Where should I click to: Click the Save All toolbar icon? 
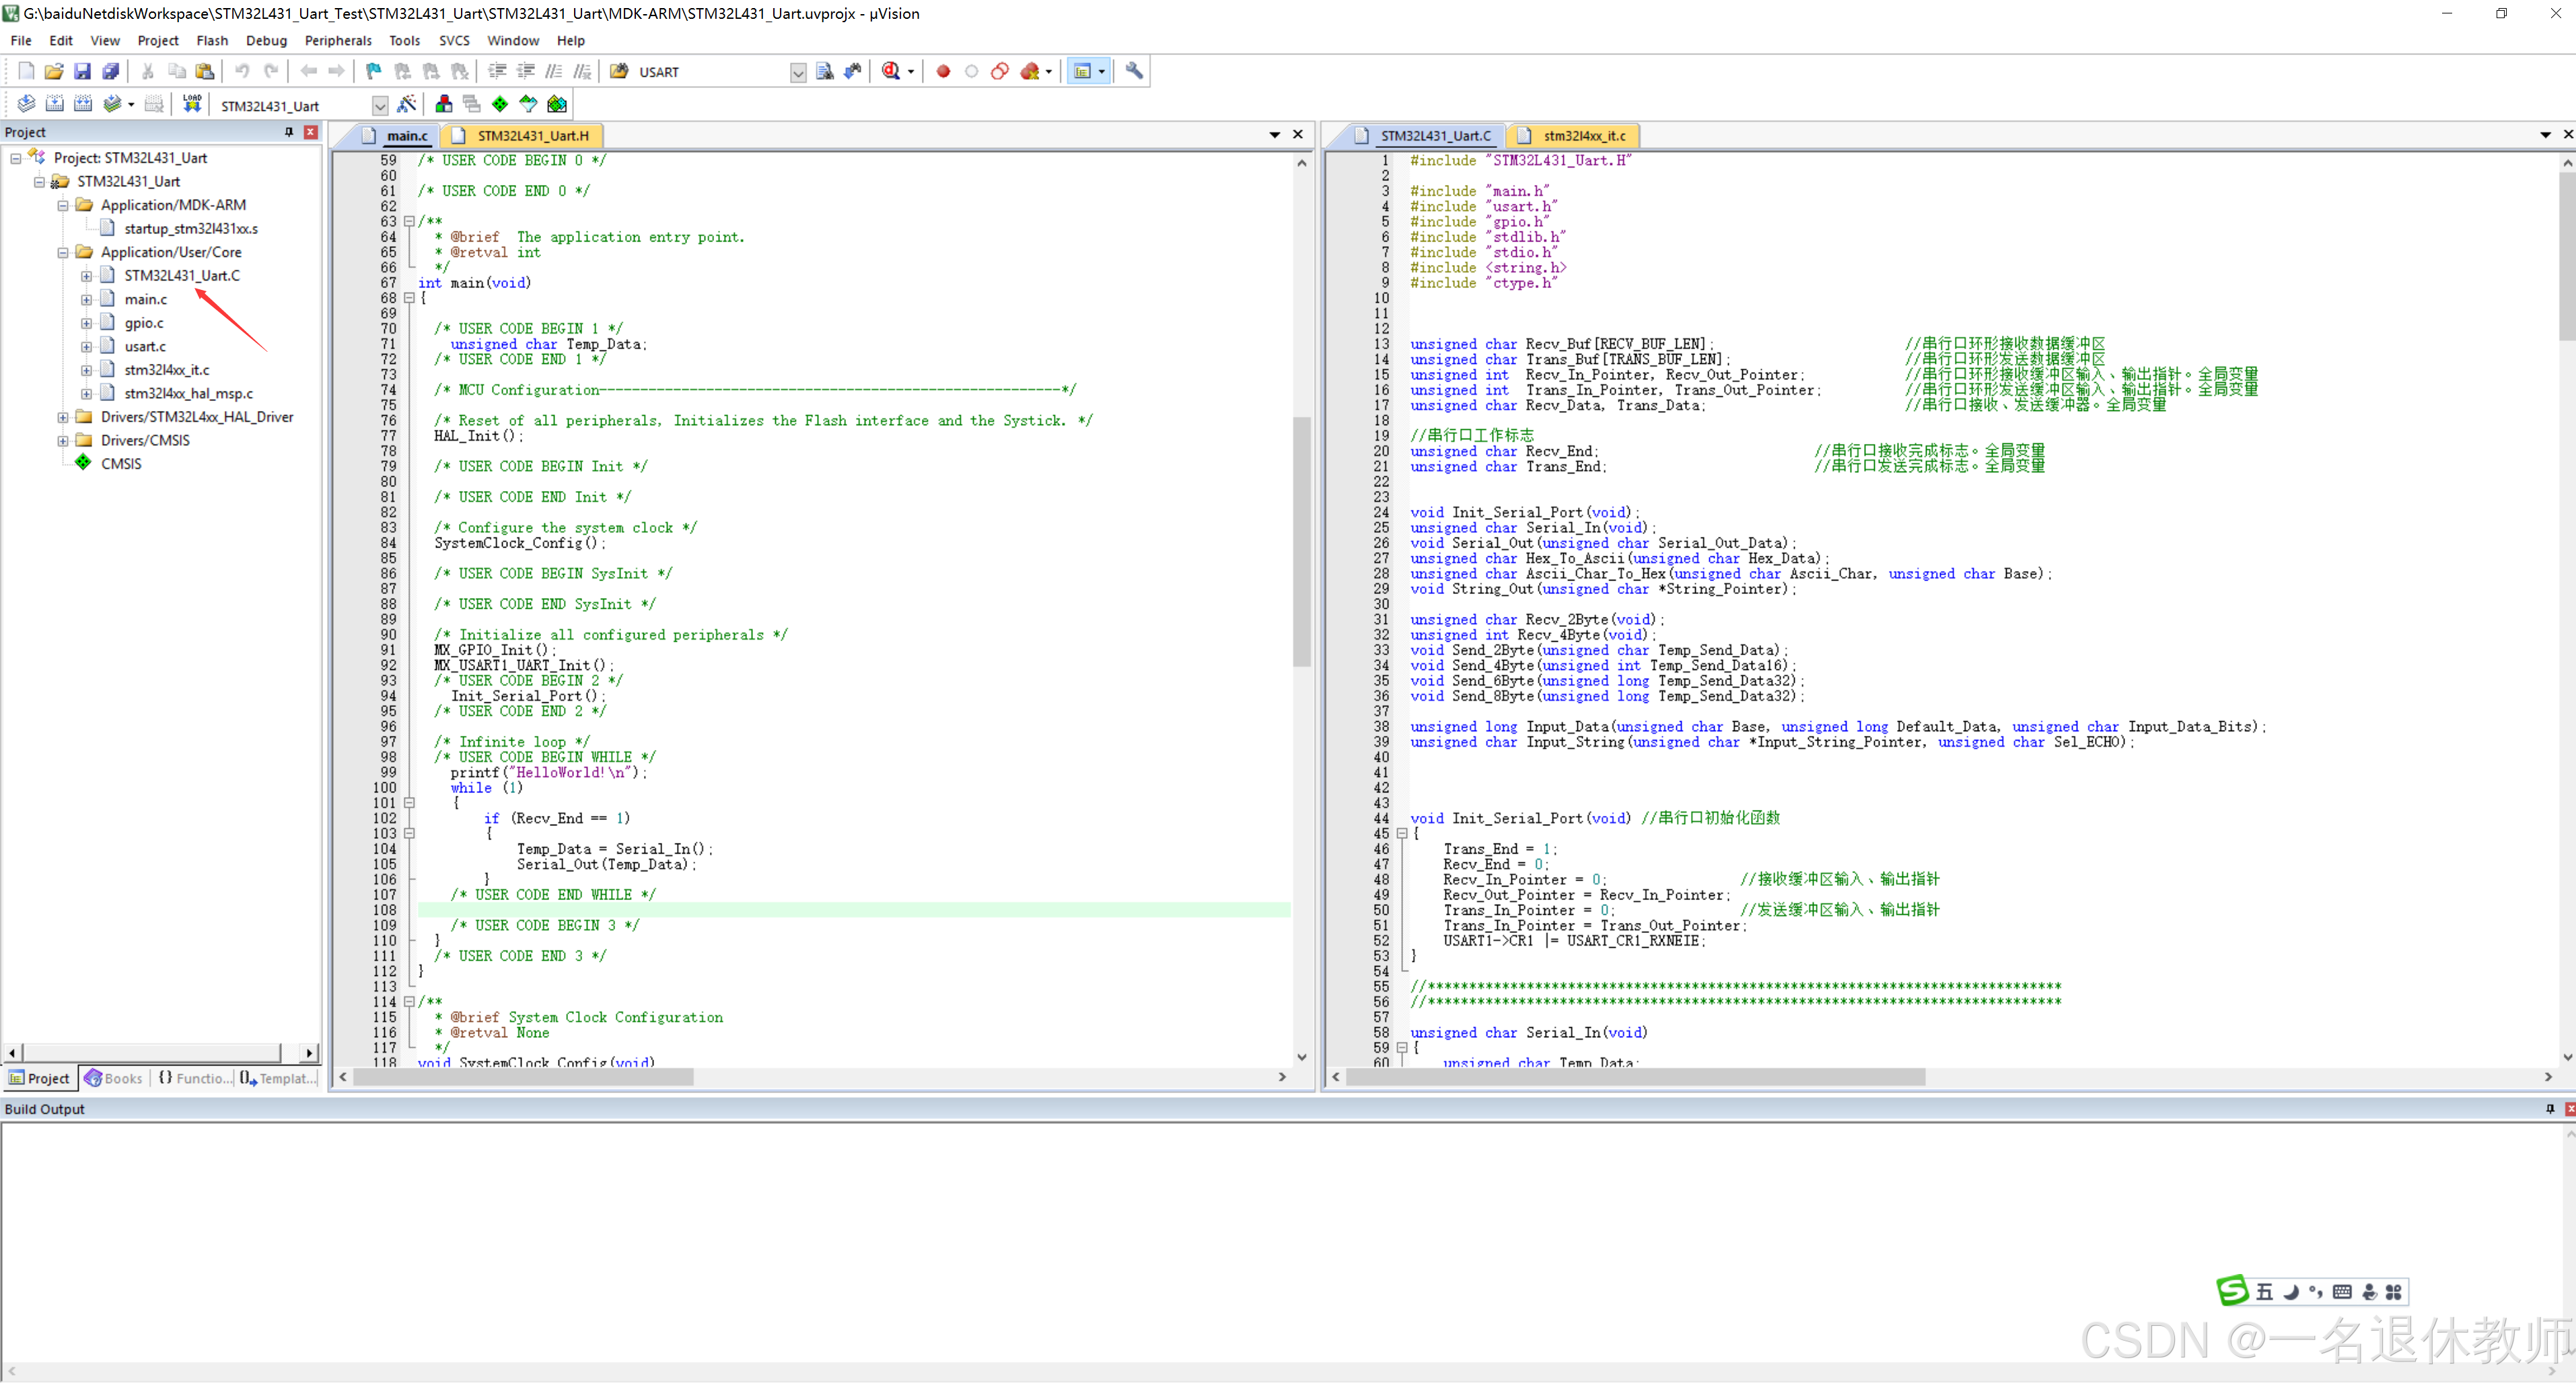(111, 71)
